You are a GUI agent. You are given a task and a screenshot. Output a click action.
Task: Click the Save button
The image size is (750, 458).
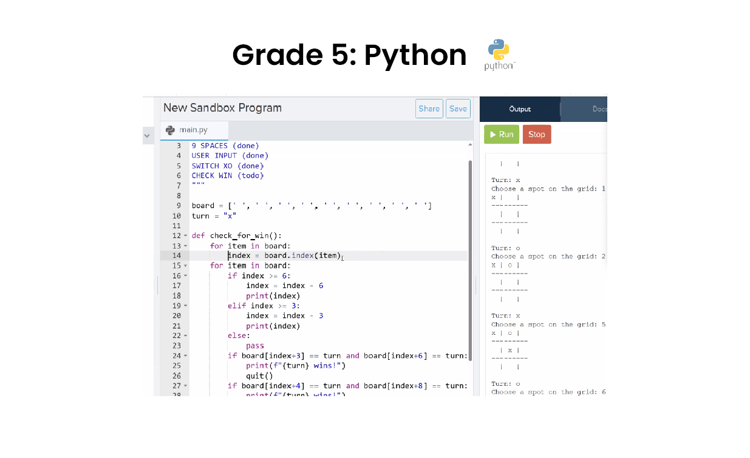point(458,109)
